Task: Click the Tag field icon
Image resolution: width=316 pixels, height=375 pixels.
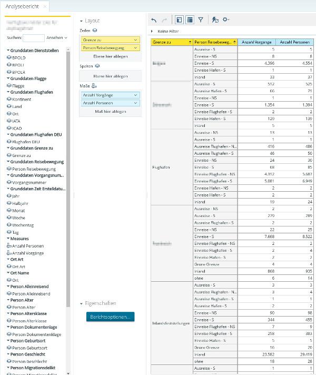Action: 9,232
